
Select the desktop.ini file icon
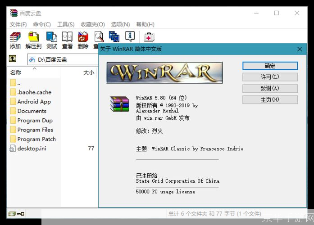13,148
